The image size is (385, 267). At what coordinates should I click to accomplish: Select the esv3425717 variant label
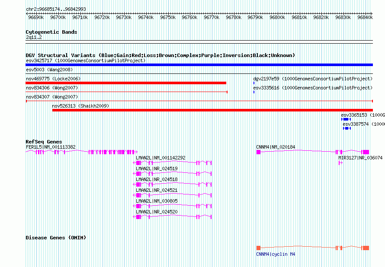86,60
